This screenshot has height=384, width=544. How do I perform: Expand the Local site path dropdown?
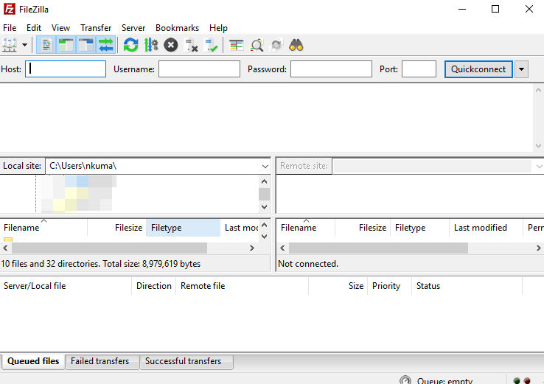[265, 166]
